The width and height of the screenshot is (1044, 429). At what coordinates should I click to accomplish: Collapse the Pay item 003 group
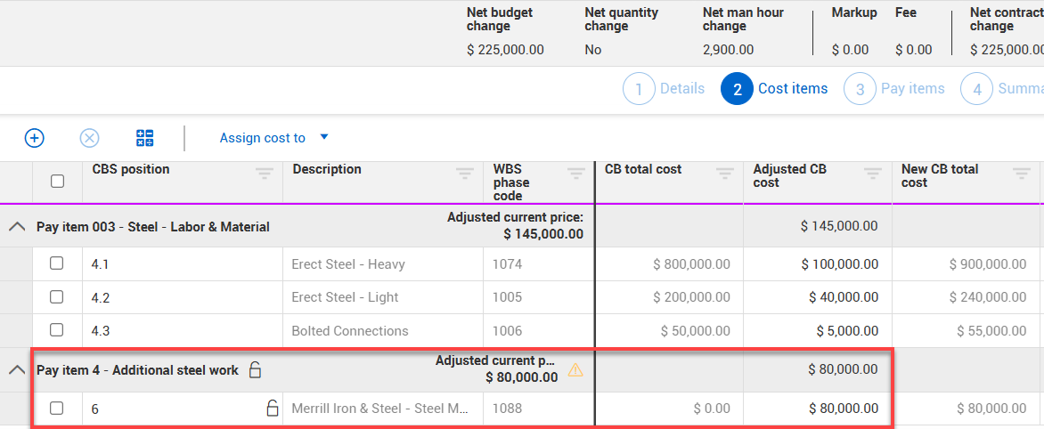click(16, 227)
